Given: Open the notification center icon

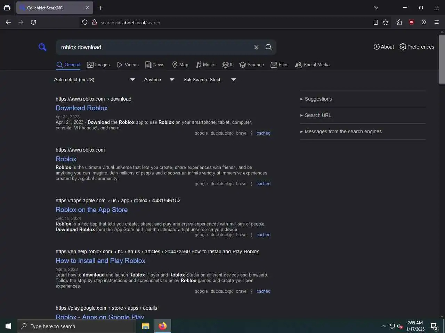Looking at the screenshot, I should tap(434, 326).
